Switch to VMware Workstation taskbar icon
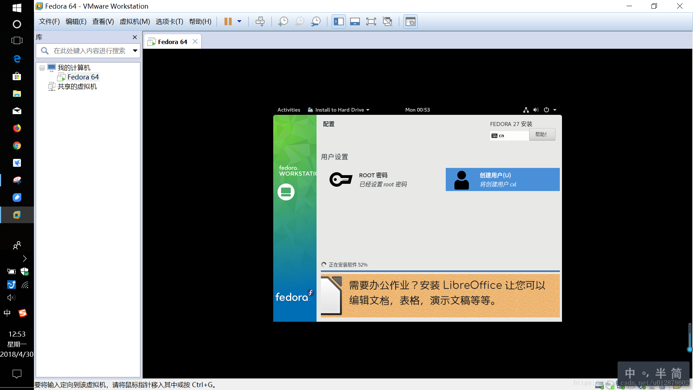Screen dimensions: 693x390 tap(17, 215)
